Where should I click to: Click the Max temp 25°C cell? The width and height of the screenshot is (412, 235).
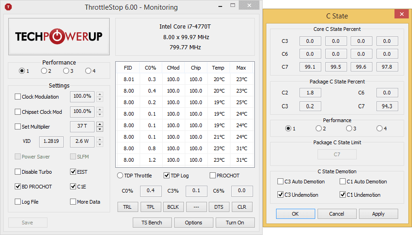[x=242, y=102]
